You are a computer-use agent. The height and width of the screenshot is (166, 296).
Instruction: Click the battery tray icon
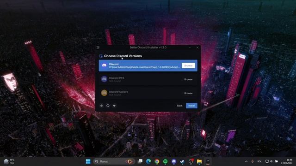tap(277, 161)
